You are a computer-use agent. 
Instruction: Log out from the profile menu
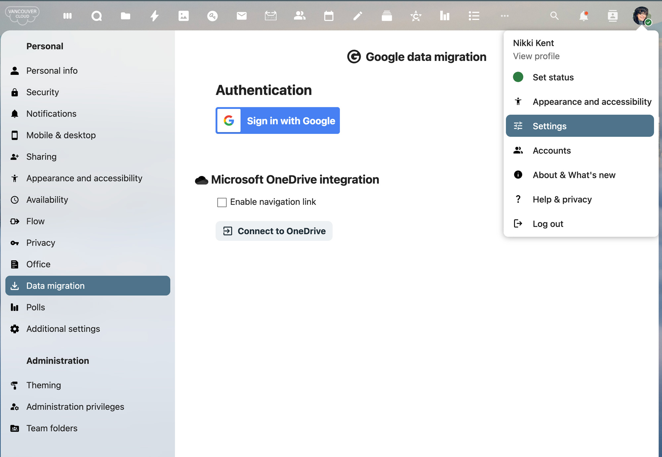click(x=548, y=224)
